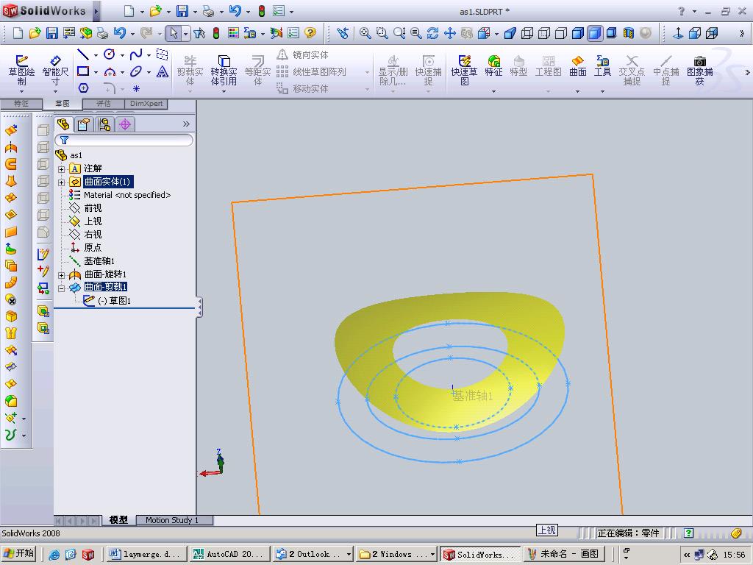Click the 开始 Start button

(19, 553)
